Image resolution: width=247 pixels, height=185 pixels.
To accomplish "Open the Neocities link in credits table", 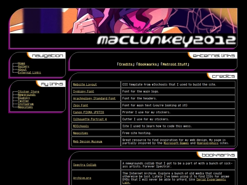I will coord(81,133).
